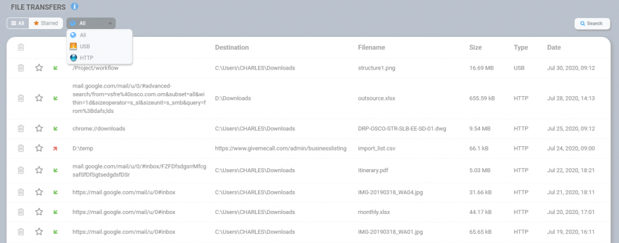This screenshot has width=619, height=243.
Task: Delete the IMG-20190318_WA04.jpg transfer row
Action: tap(21, 192)
